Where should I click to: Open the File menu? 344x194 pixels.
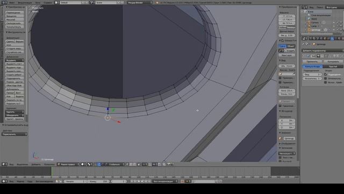12,2
